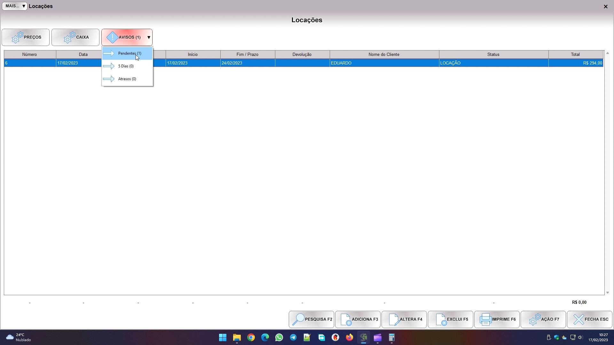Viewport: 614px width, 345px height.
Task: Click the FECHA ESC button
Action: 589,319
